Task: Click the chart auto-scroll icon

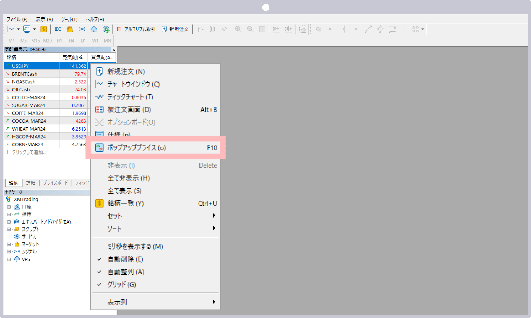Action: point(276,29)
